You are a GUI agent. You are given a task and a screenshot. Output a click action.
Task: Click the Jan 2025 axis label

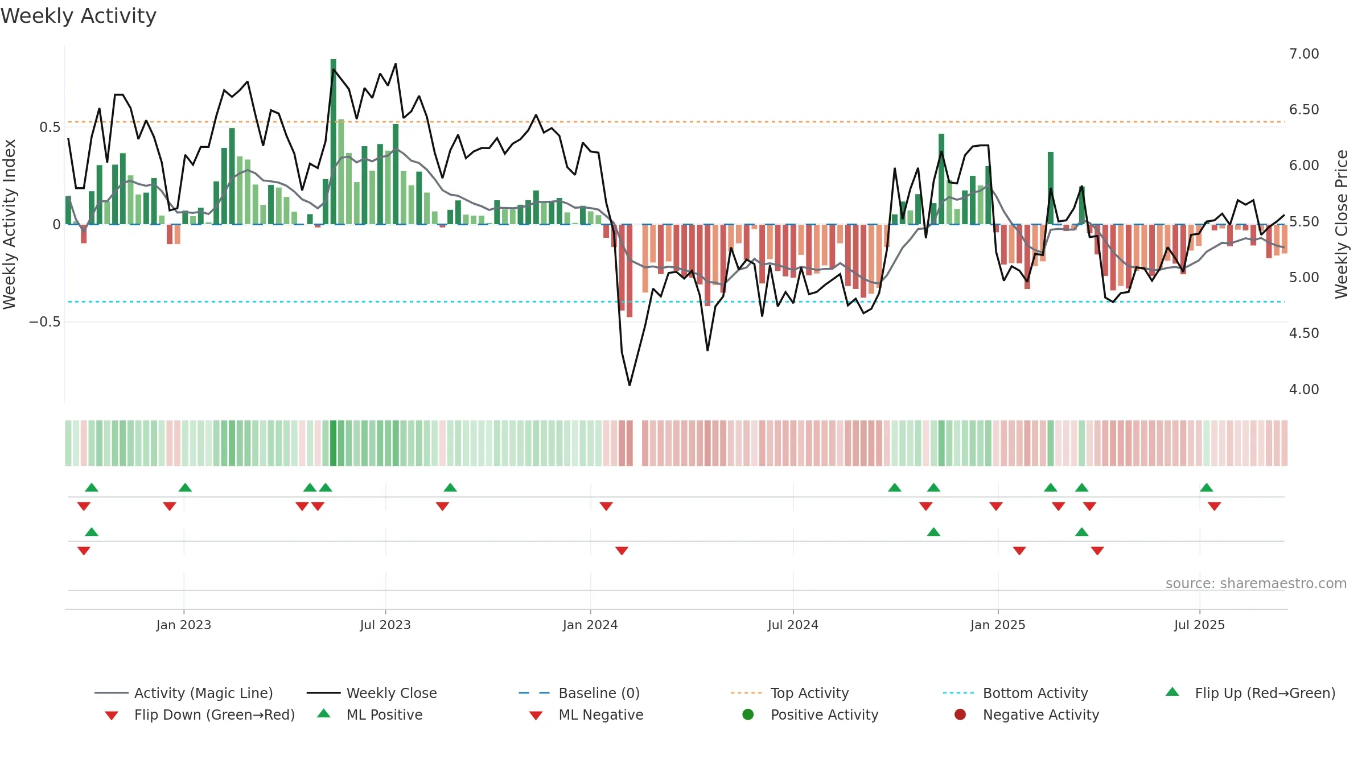click(x=998, y=625)
